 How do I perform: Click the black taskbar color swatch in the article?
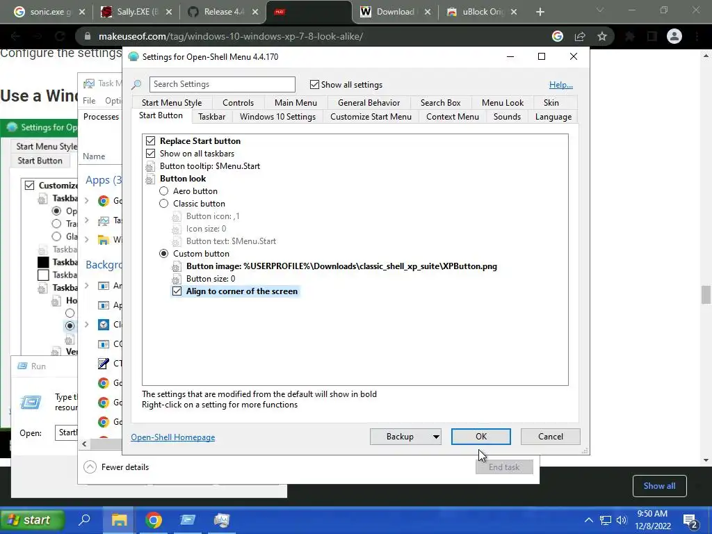[x=43, y=262]
